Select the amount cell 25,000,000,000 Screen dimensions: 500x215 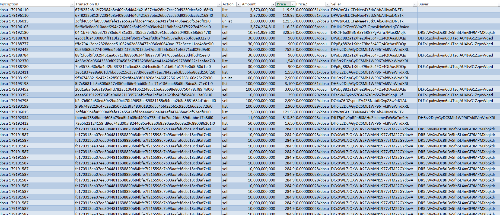pos(258,49)
